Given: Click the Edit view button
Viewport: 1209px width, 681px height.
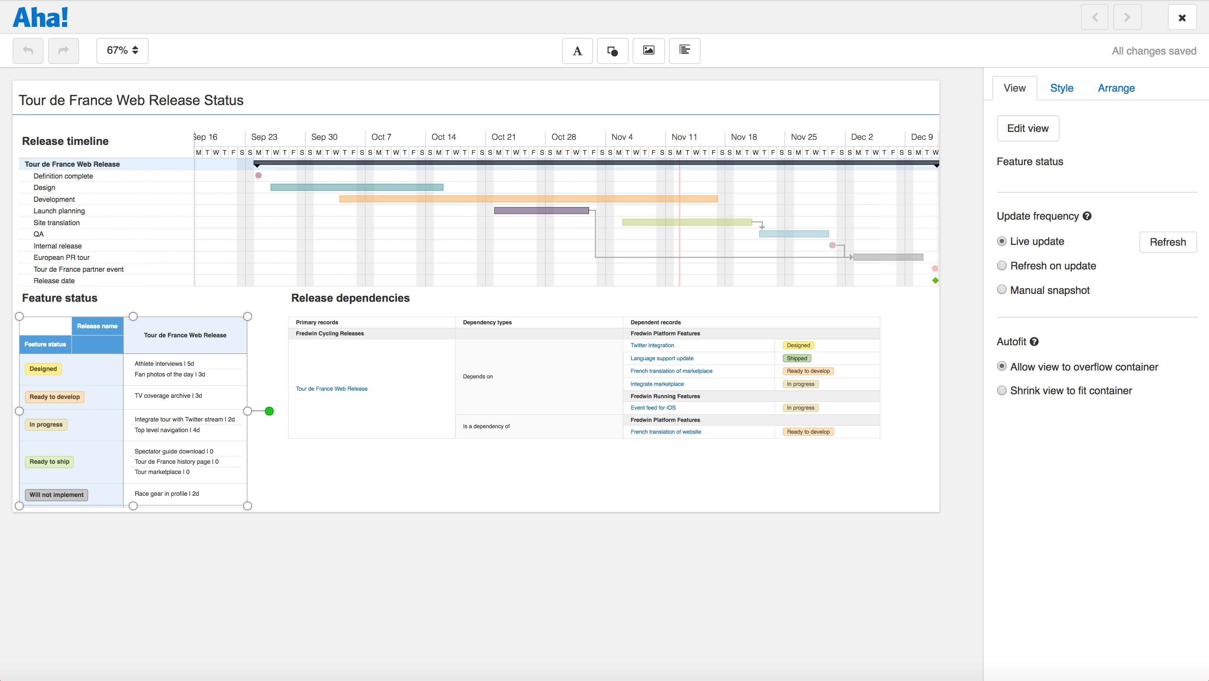Looking at the screenshot, I should (1028, 128).
